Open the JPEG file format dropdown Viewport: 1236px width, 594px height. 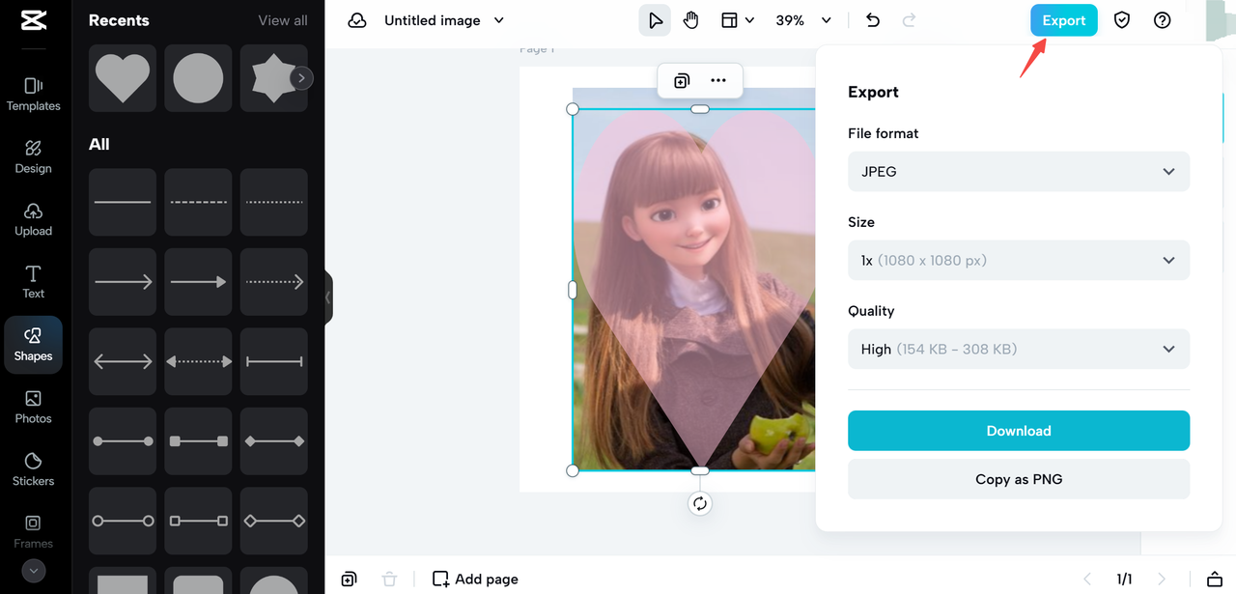tap(1019, 172)
